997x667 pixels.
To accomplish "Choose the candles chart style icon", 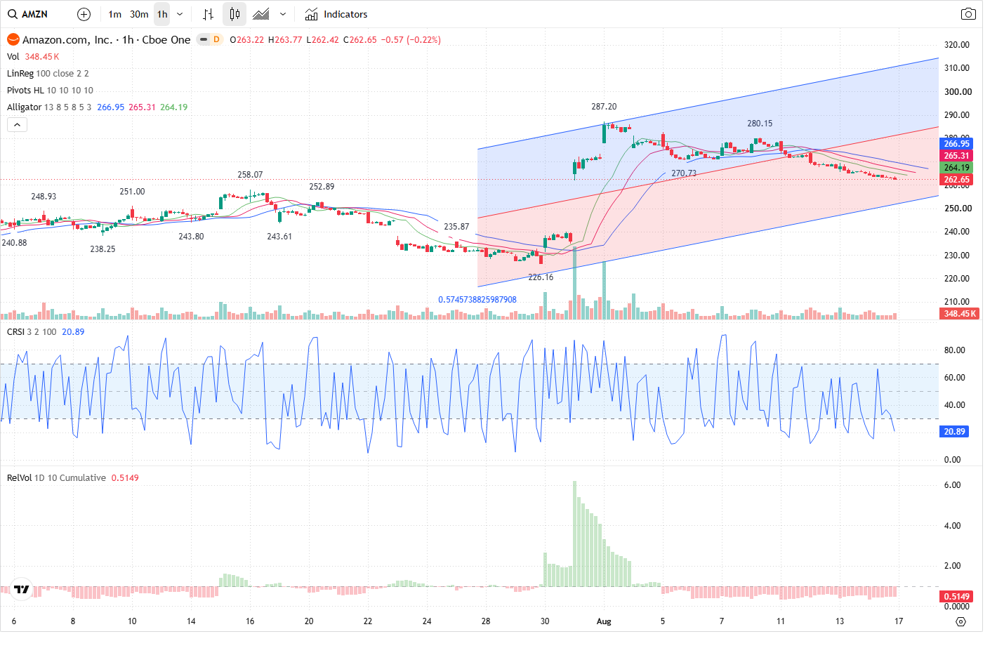I will (x=235, y=14).
